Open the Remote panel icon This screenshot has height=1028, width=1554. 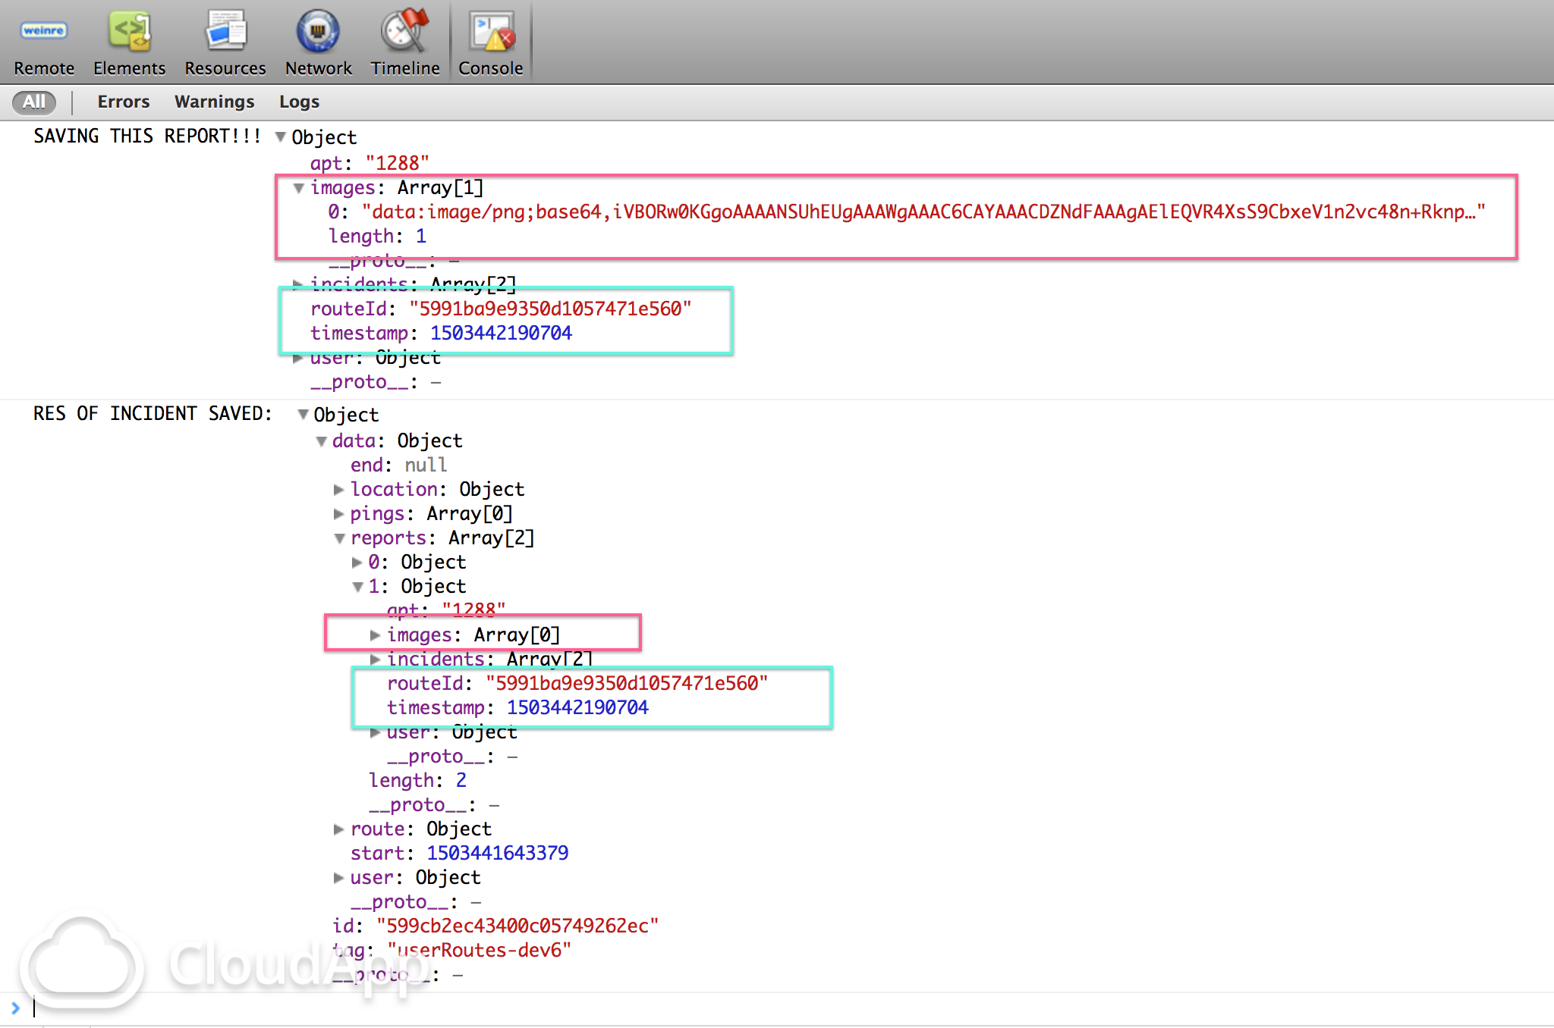(x=43, y=32)
